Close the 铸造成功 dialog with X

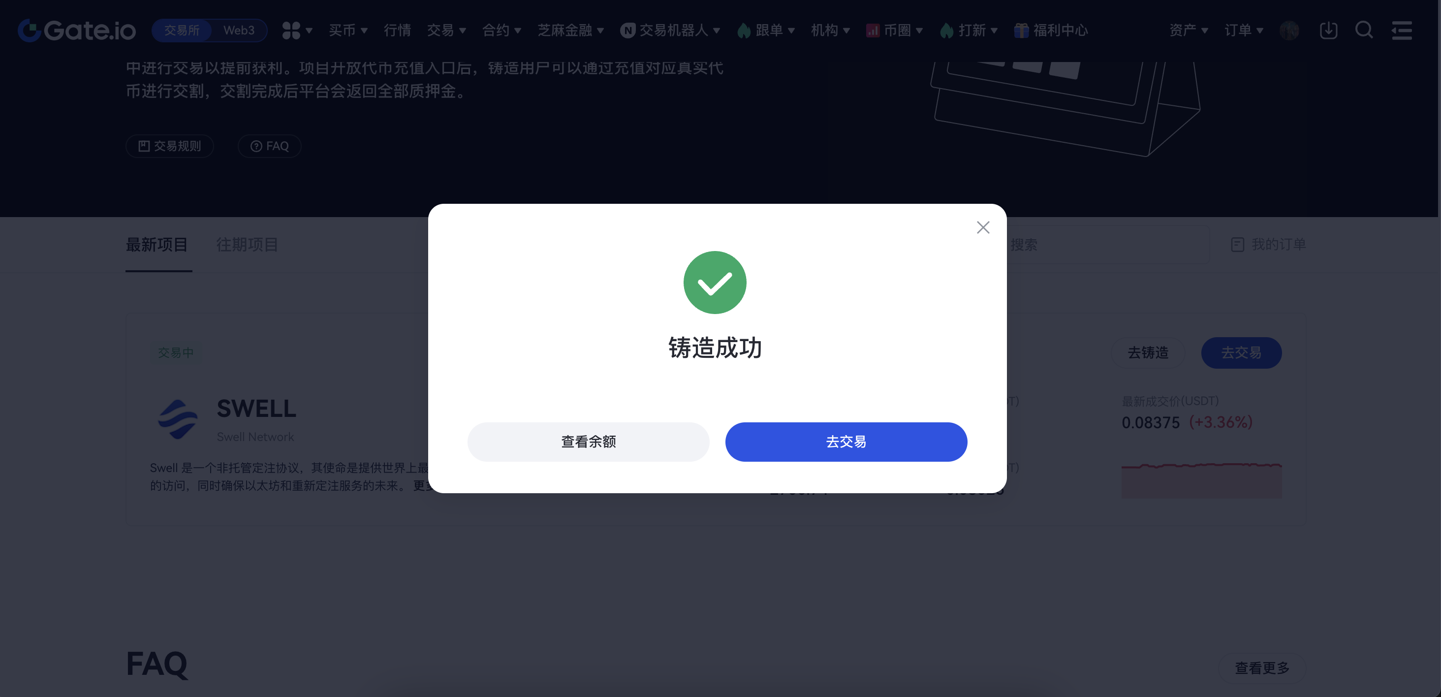[x=983, y=227]
